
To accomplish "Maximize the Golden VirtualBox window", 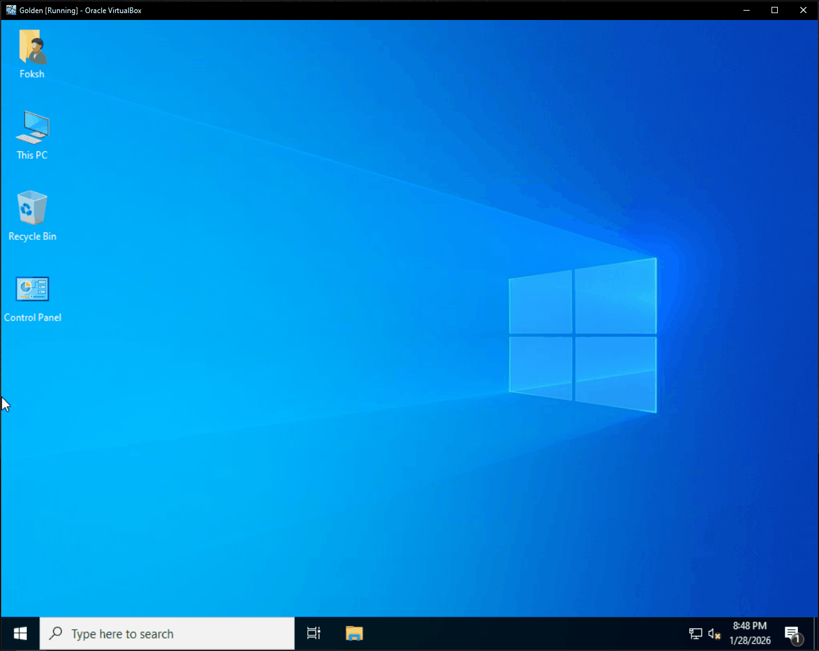I will (775, 10).
